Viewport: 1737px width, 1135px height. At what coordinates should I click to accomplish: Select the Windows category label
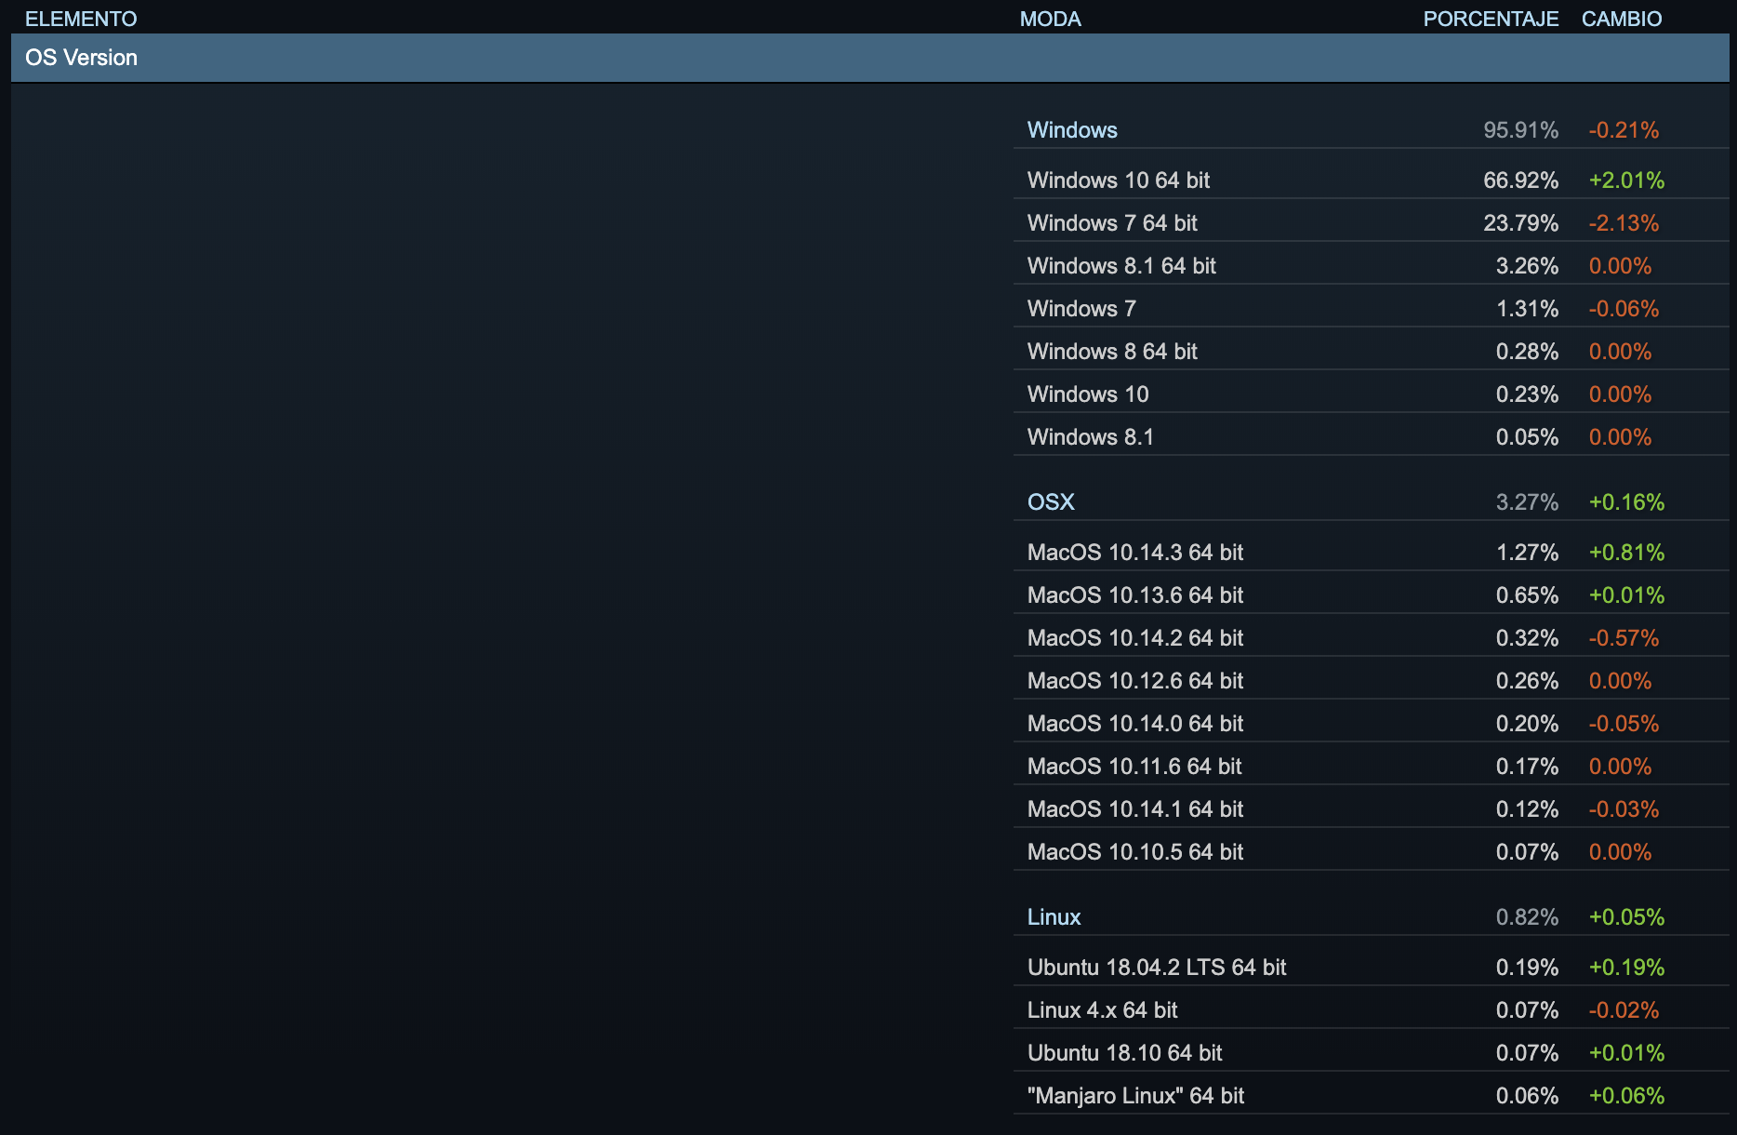[1072, 130]
